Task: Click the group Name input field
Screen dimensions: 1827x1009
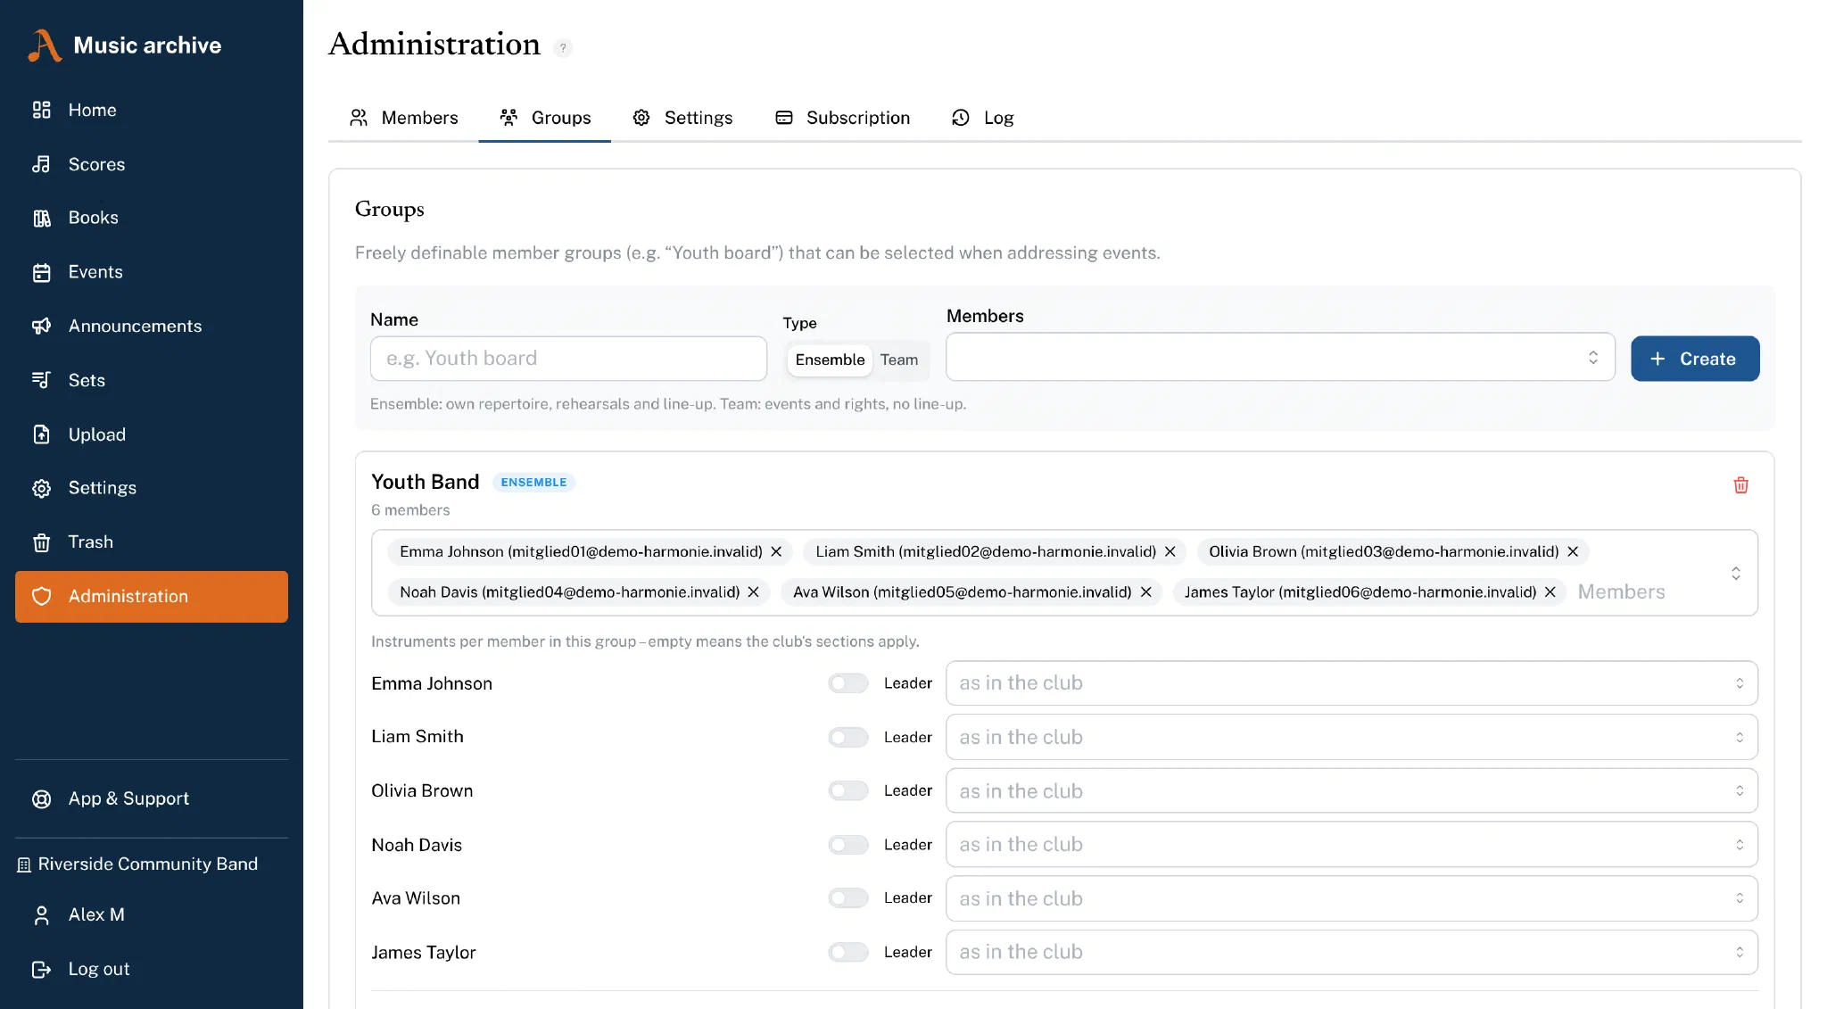Action: coord(568,359)
